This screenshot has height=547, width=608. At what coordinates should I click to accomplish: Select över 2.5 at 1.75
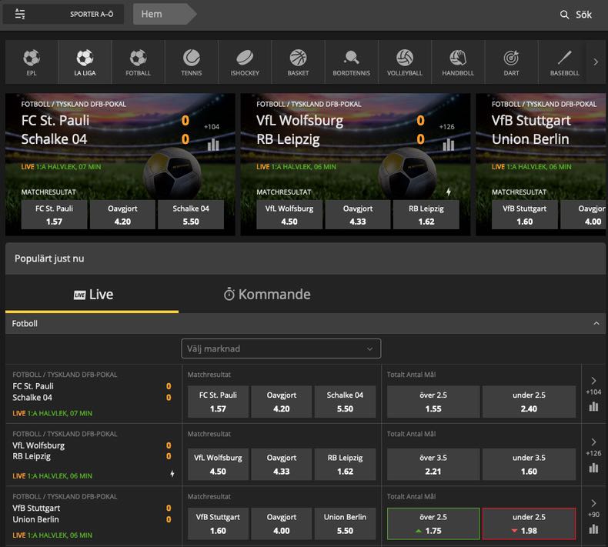[x=433, y=524]
